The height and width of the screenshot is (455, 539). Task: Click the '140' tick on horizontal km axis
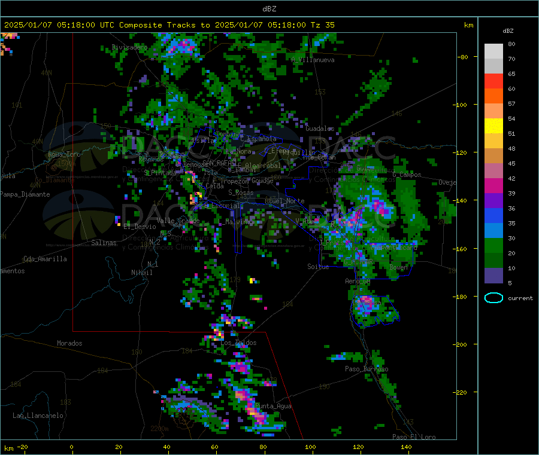[406, 447]
